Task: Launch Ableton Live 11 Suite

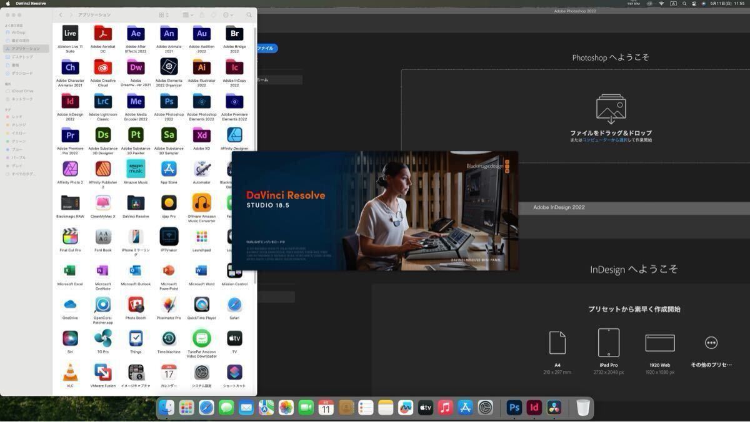Action: pyautogui.click(x=70, y=34)
